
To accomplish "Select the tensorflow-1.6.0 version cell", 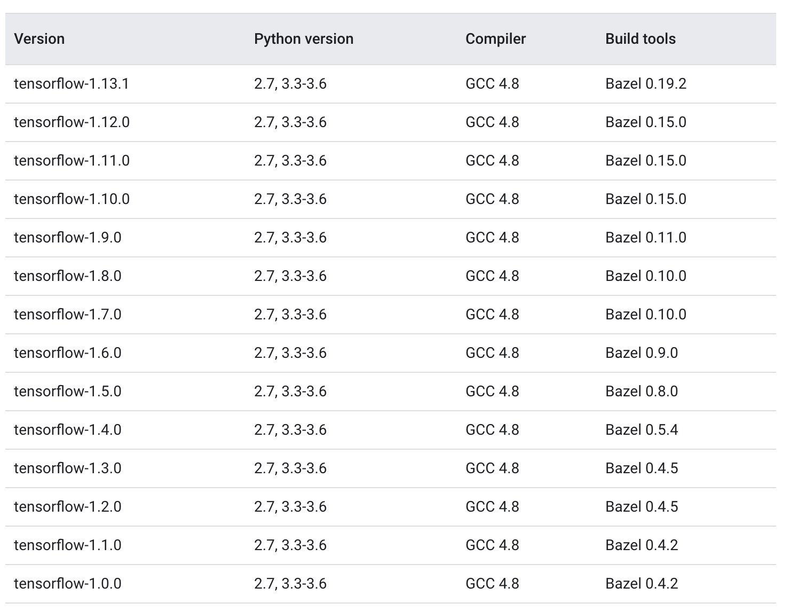I will [68, 353].
